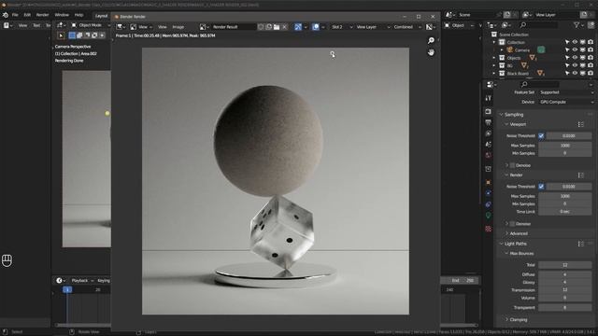Open the render window editor type dropdown
The height and width of the screenshot is (336, 598).
121,27
